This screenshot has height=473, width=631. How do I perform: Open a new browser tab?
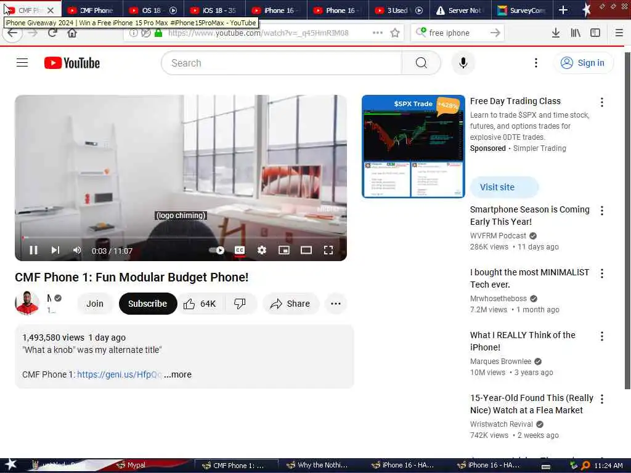[563, 10]
